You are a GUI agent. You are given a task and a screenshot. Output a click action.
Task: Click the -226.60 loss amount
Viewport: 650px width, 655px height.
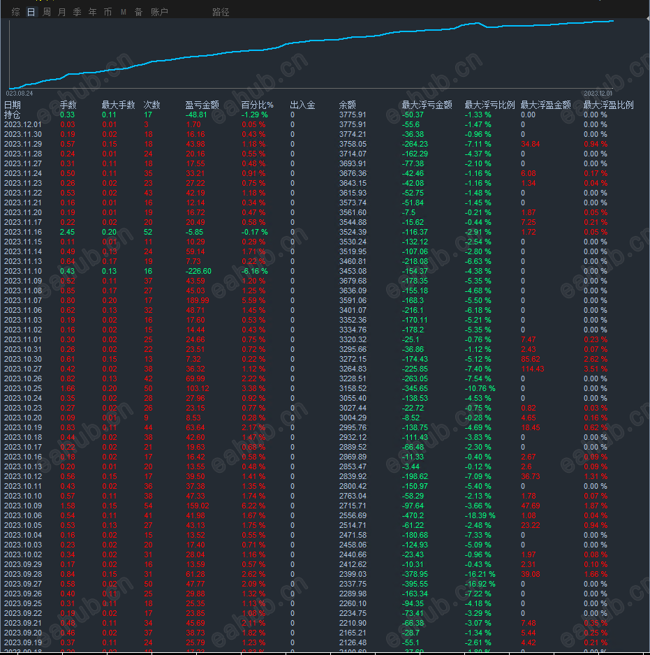(198, 271)
